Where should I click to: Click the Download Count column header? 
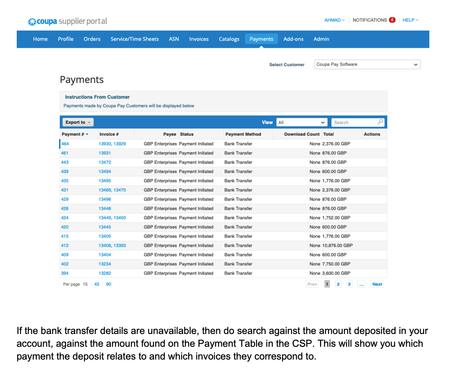click(302, 134)
